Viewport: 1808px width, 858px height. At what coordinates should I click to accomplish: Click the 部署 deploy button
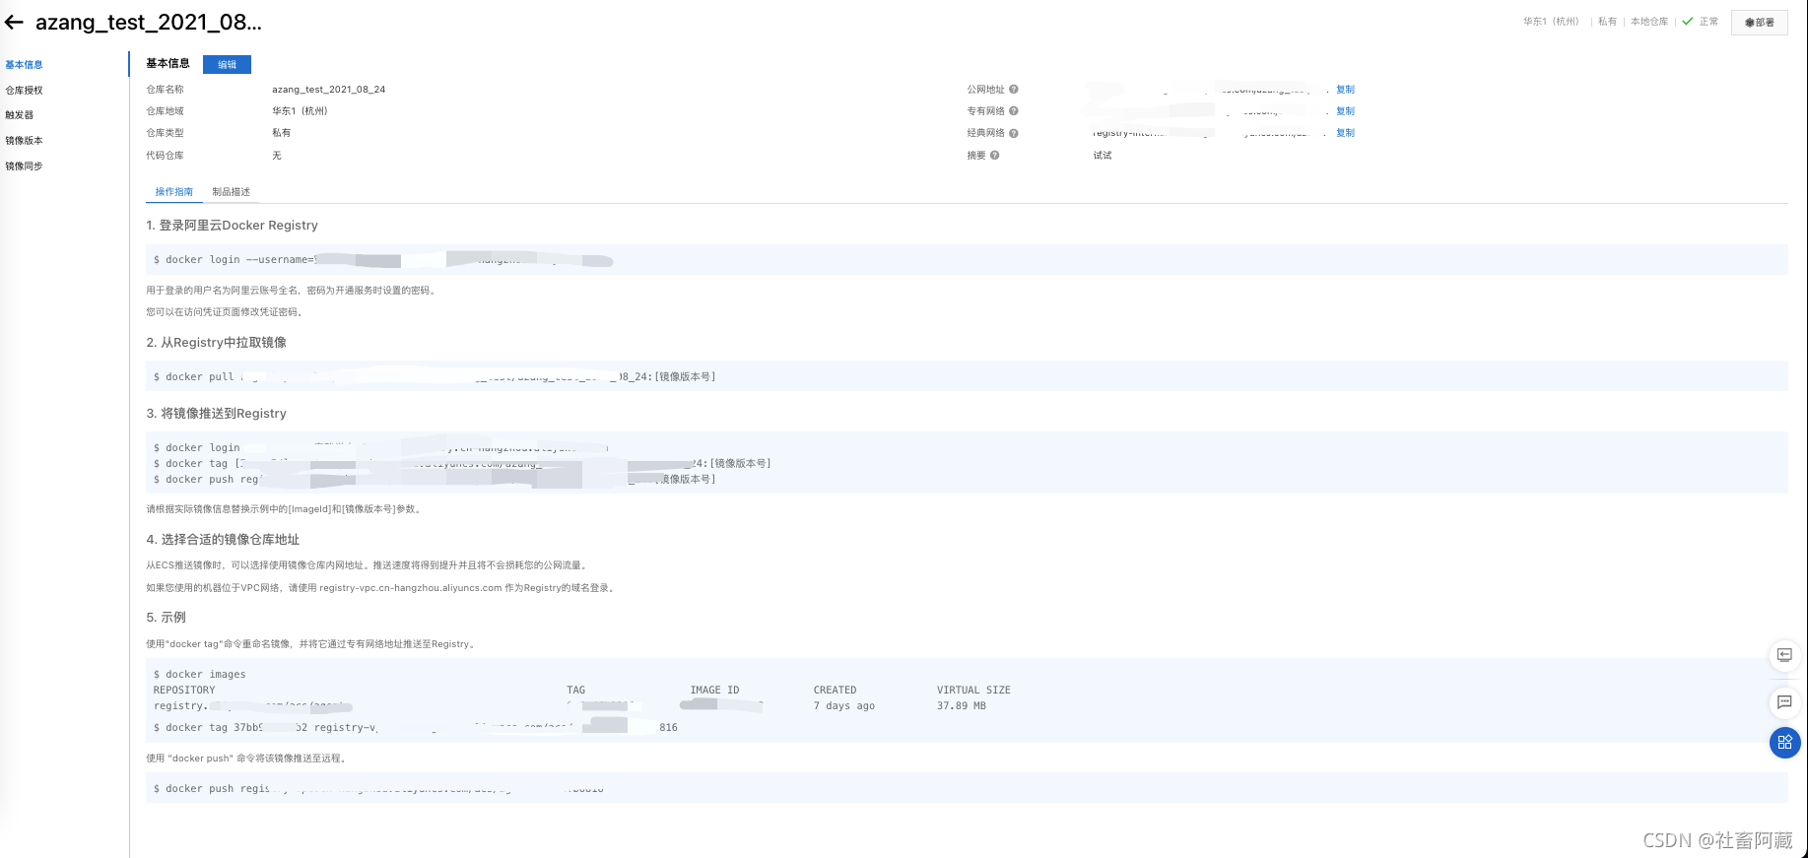click(1759, 22)
